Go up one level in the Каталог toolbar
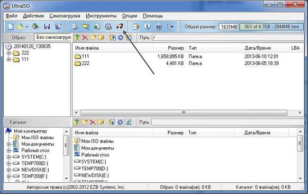Screen dimensions: 308x194 point(76,122)
